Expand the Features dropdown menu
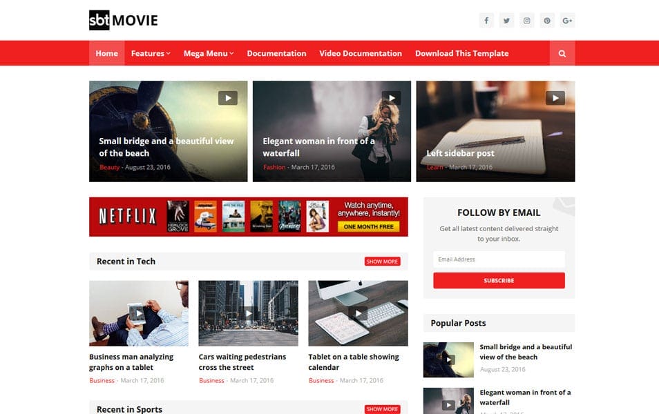This screenshot has height=414, width=659. click(150, 53)
